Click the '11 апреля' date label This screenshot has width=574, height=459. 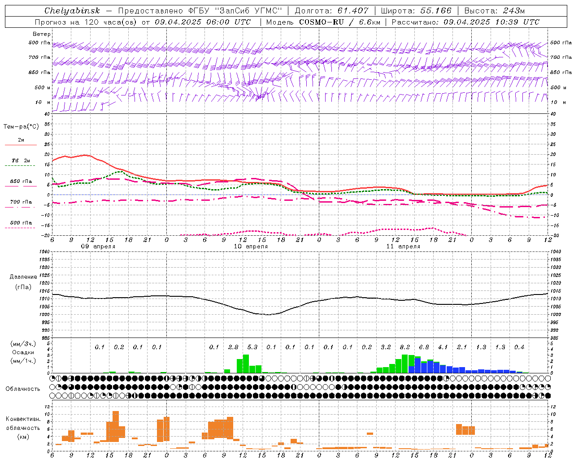(403, 247)
